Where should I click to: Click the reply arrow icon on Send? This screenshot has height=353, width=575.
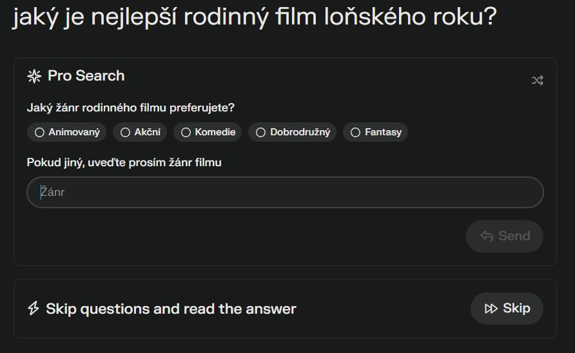[487, 236]
